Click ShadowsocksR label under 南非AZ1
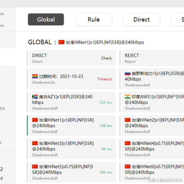The image size is (184, 184). click(45, 108)
